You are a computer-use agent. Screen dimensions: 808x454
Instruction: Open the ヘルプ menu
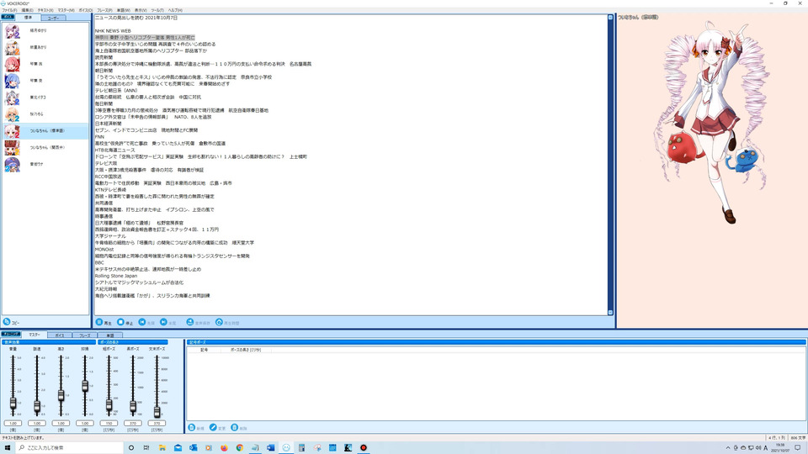click(x=175, y=10)
